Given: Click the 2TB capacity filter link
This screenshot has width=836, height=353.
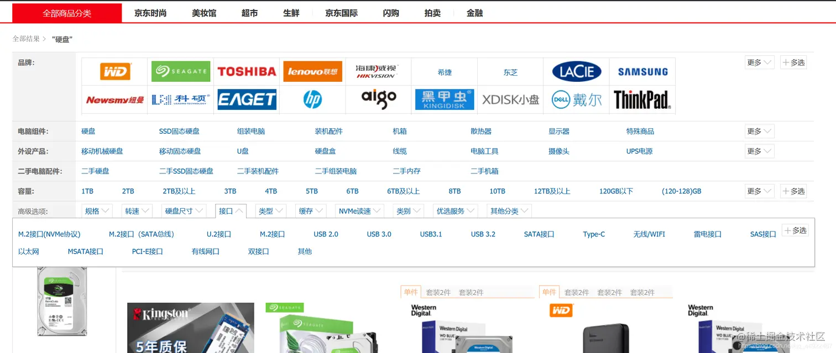Looking at the screenshot, I should [x=128, y=191].
